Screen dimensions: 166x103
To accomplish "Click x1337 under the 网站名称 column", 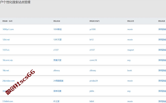I will point(56,50).
